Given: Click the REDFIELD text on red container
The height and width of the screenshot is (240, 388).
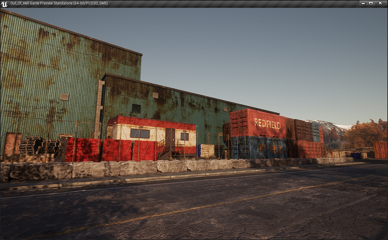Looking at the screenshot, I should click(x=267, y=124).
